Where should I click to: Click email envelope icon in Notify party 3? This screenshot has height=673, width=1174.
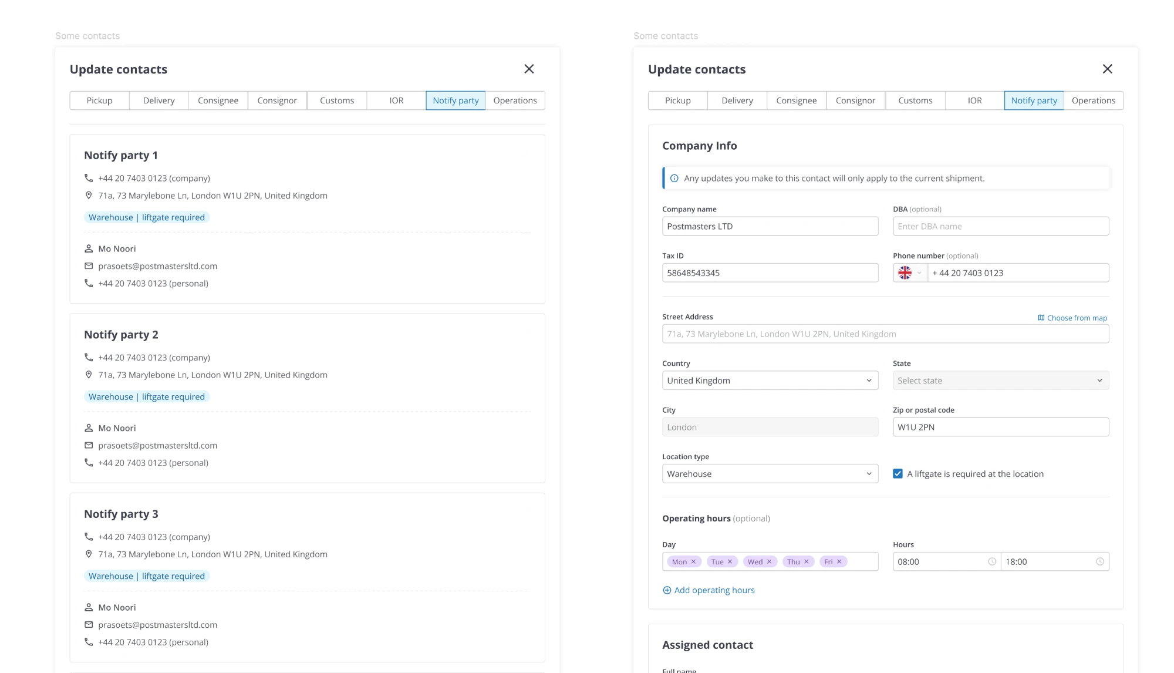[x=89, y=625]
